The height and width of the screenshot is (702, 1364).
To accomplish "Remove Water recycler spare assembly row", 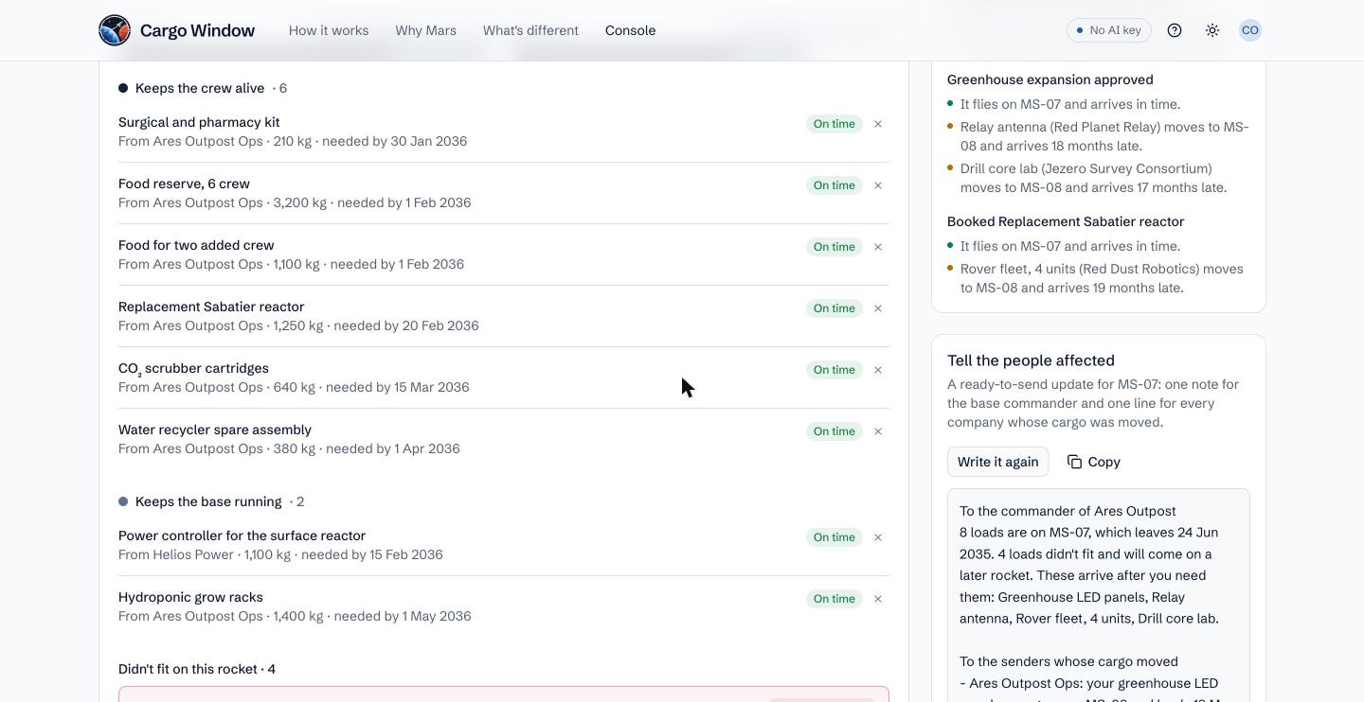I will (878, 431).
